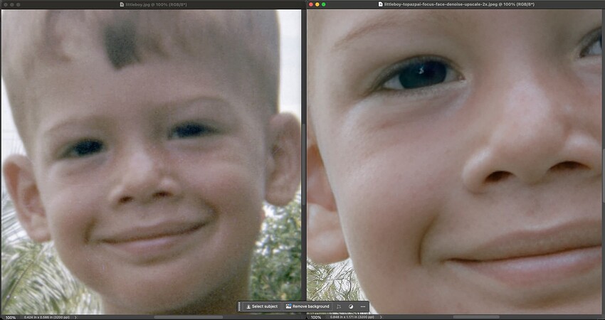Click the right window's horizontal scrollbar thumb

click(476, 317)
